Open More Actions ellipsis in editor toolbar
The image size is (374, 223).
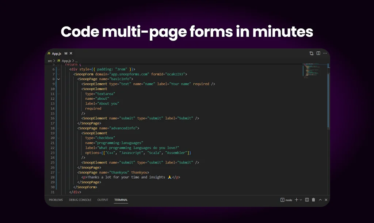pyautogui.click(x=325, y=53)
